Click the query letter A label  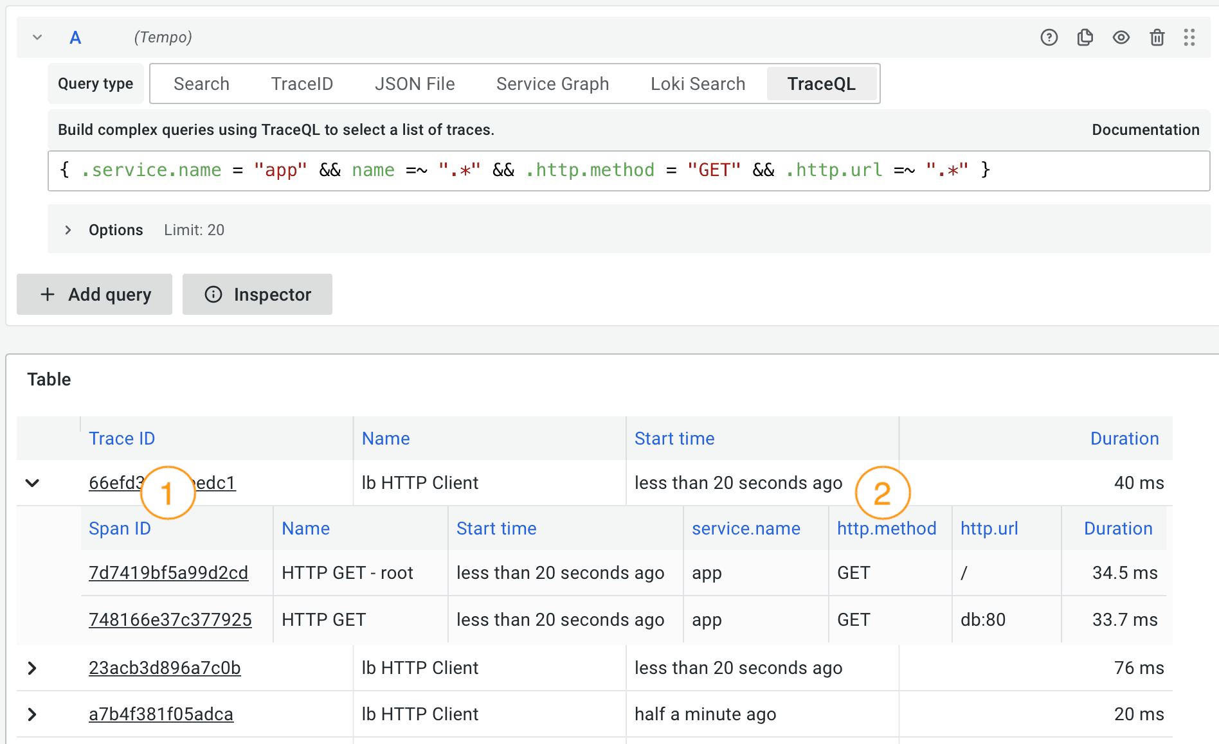pos(75,37)
